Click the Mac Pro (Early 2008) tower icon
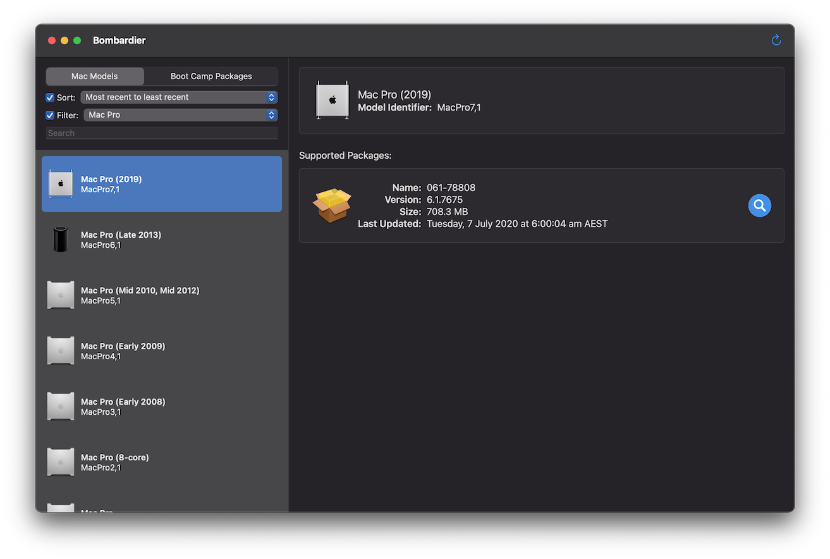Screen dimensions: 830x559 (x=61, y=407)
